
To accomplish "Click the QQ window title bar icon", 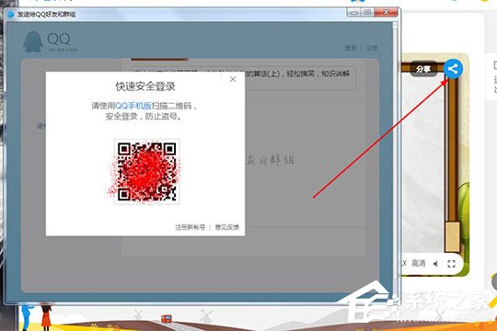I will [11, 15].
